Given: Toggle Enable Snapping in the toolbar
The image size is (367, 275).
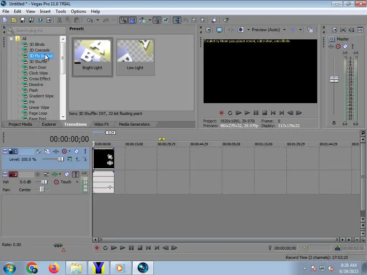Looking at the screenshot, I should (x=124, y=20).
